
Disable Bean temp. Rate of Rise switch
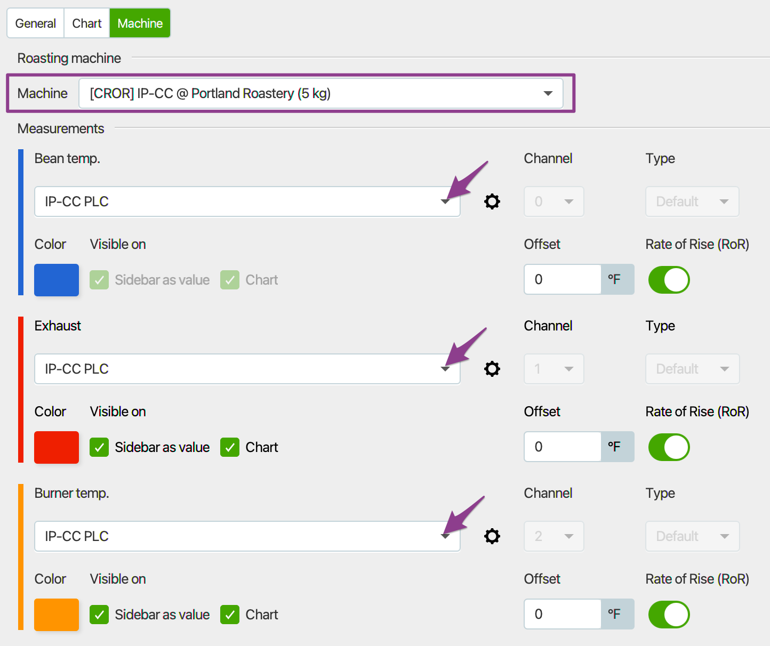tap(669, 280)
